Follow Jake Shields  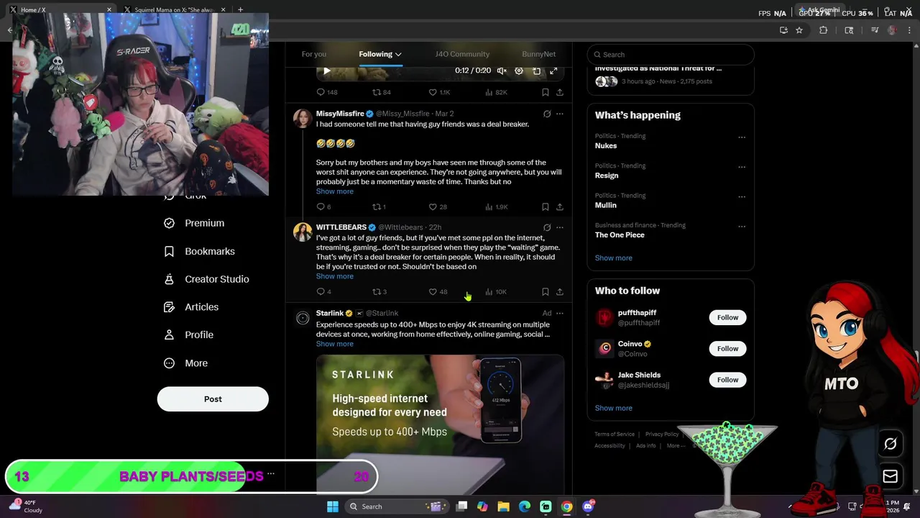(x=727, y=380)
